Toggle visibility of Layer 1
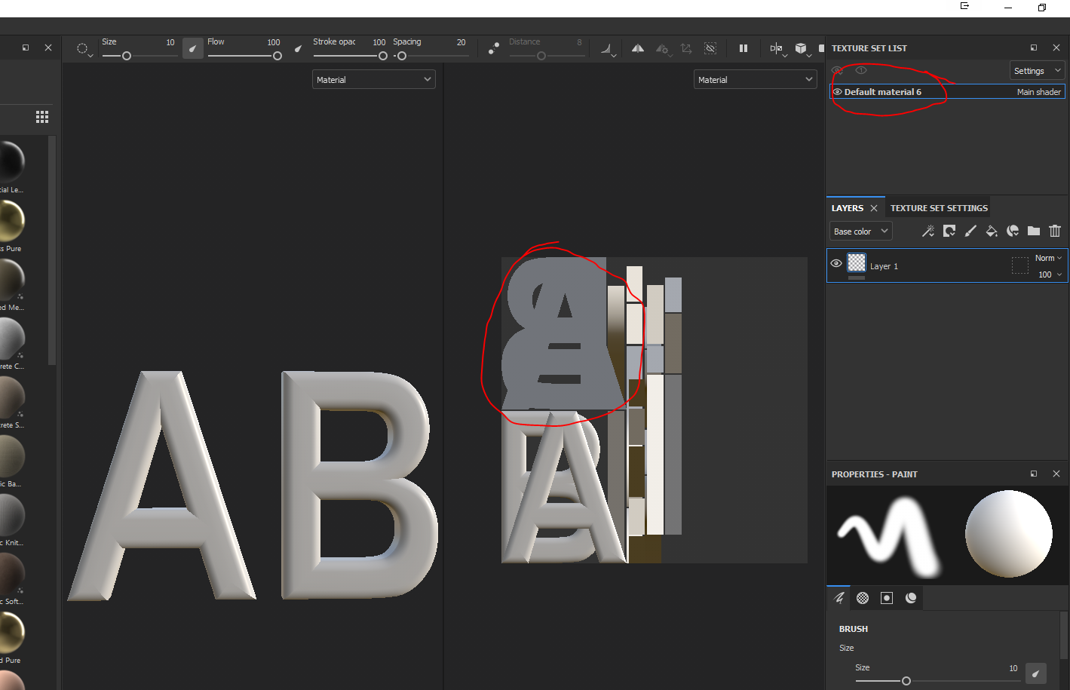This screenshot has width=1070, height=690. pos(835,263)
